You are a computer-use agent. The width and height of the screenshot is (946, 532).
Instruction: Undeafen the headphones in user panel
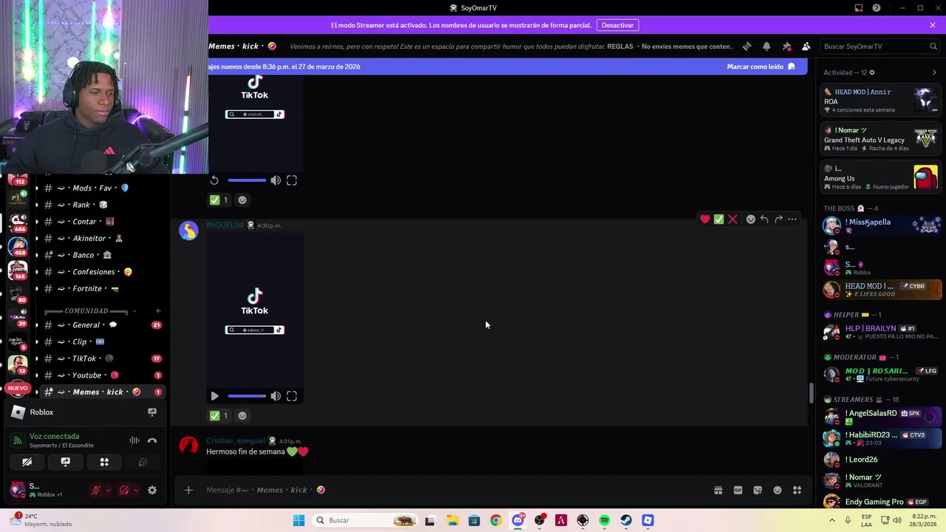124,490
